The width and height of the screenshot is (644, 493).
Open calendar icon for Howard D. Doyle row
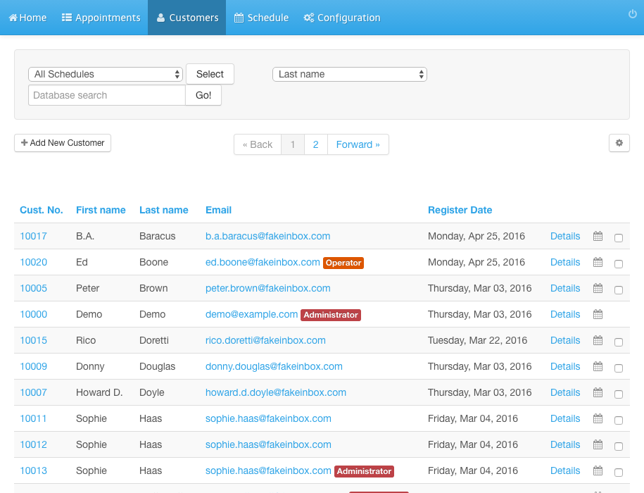point(598,392)
